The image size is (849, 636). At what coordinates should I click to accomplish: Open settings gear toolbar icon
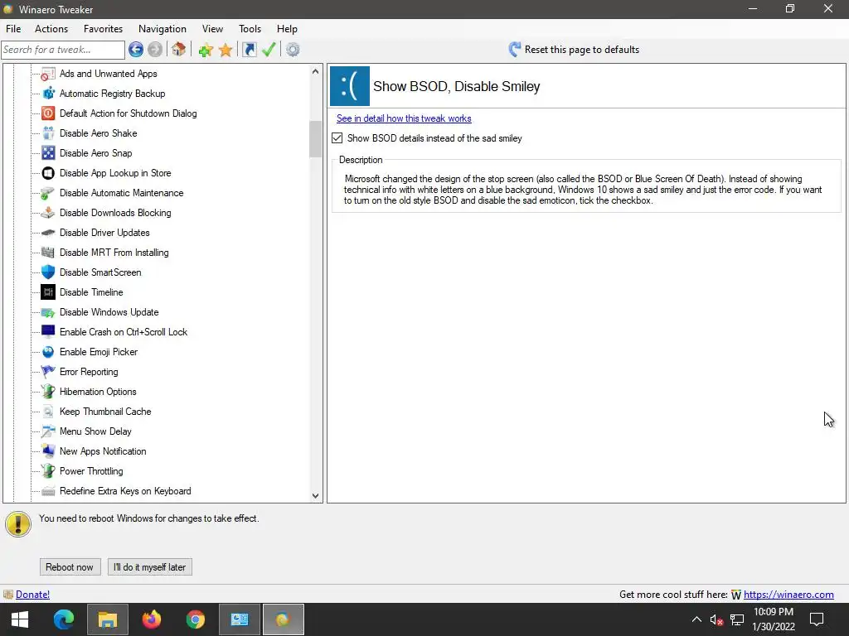293,50
